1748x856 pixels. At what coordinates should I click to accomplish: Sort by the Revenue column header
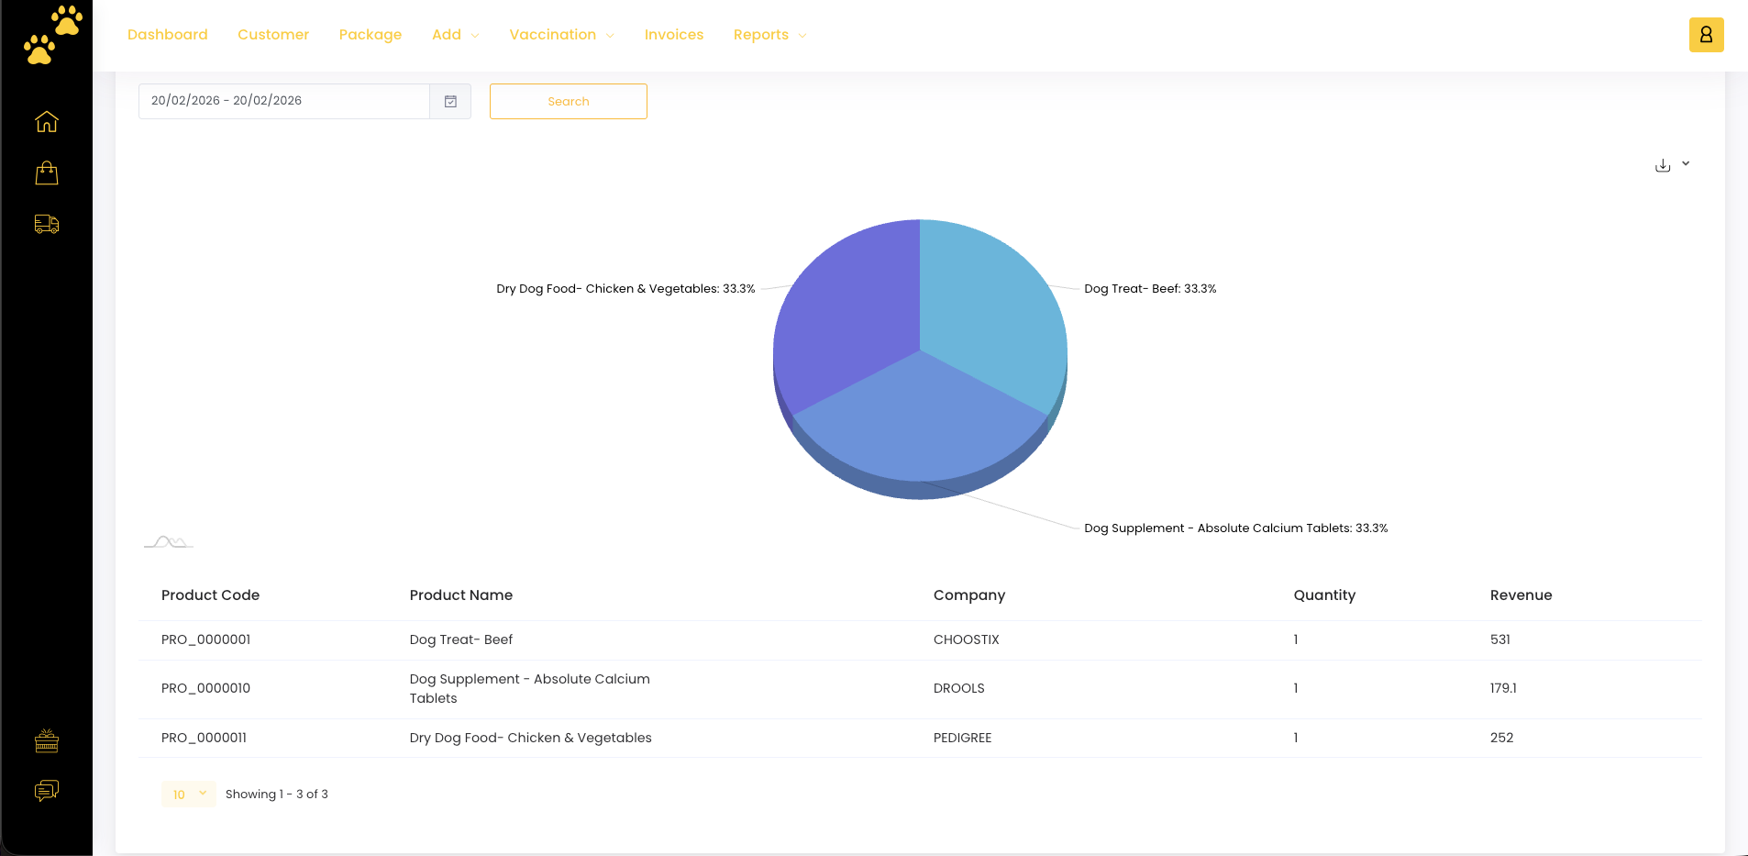tap(1521, 595)
